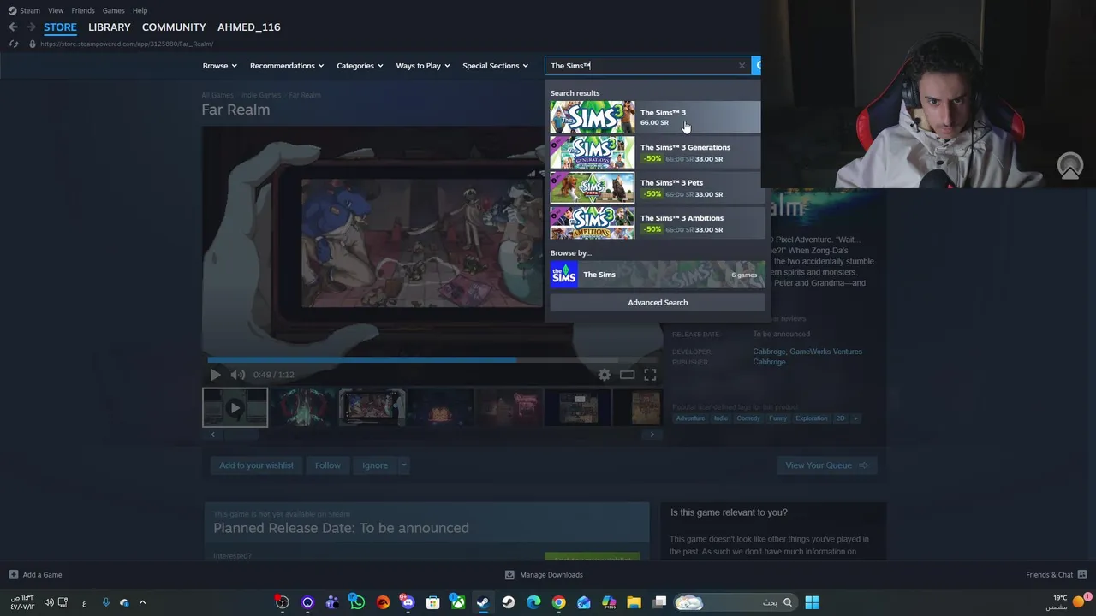The width and height of the screenshot is (1096, 616).
Task: Open Discord from the taskbar
Action: click(x=408, y=602)
